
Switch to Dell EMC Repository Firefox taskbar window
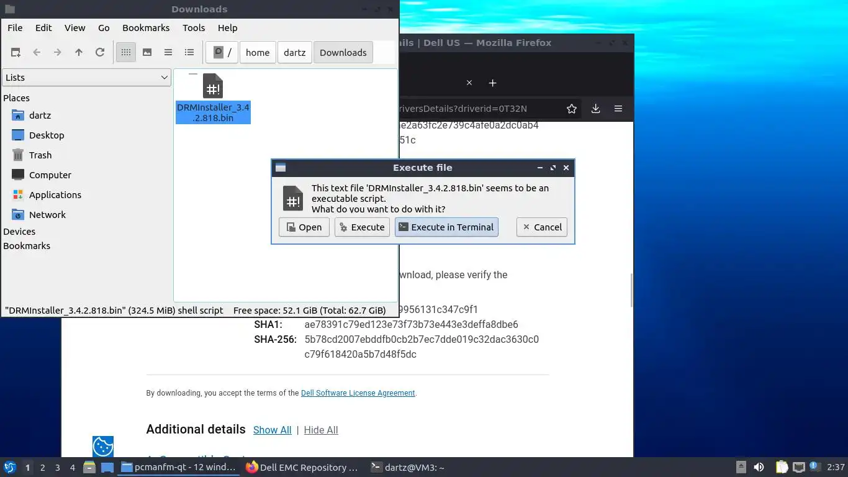point(303,468)
